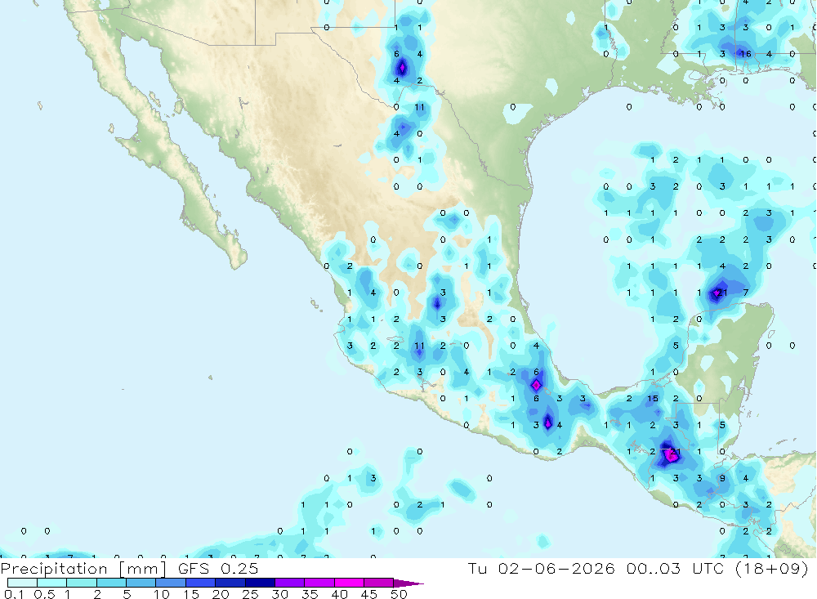This screenshot has width=817, height=599.
Task: Select the 40–45 mm magenta legend swatch
Action: (x=349, y=583)
